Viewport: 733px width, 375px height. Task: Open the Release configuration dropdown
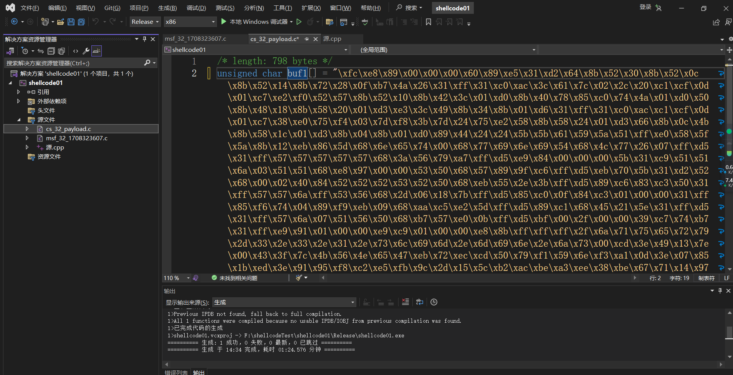(x=145, y=22)
